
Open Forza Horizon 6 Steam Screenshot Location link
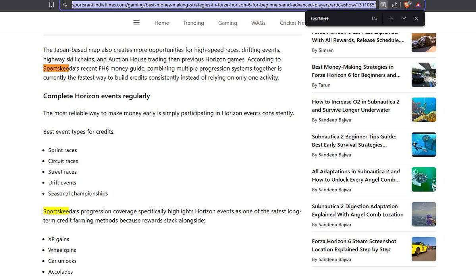[354, 245]
